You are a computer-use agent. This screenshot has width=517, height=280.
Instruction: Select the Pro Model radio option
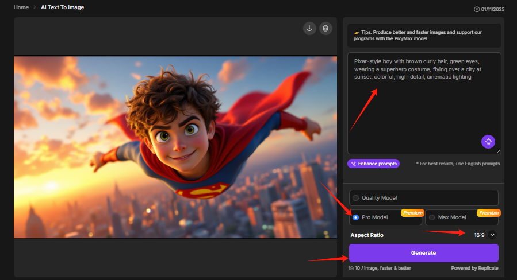tap(355, 217)
